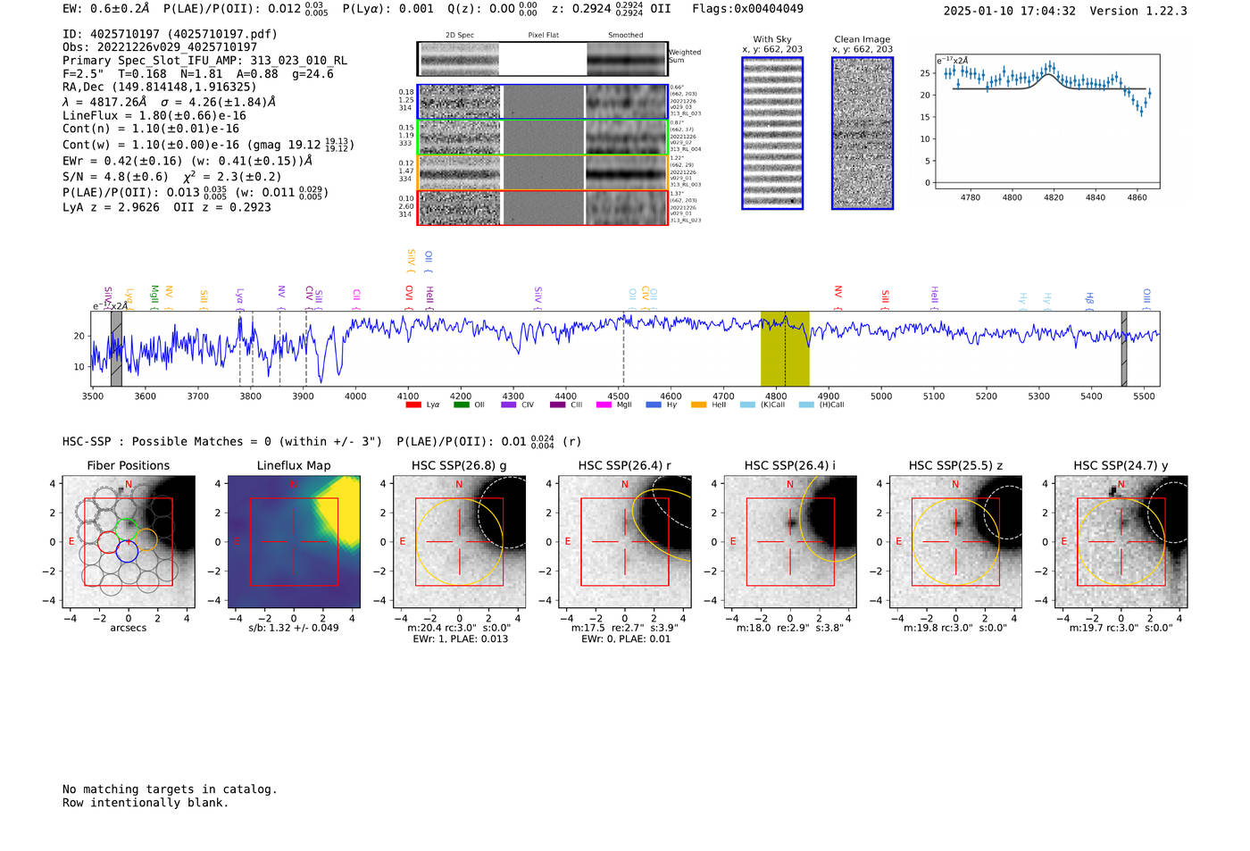Select the green-bordered 2D spectrum fiber row

click(x=543, y=138)
